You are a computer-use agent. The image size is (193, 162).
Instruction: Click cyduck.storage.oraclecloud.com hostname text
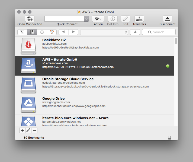63,83
